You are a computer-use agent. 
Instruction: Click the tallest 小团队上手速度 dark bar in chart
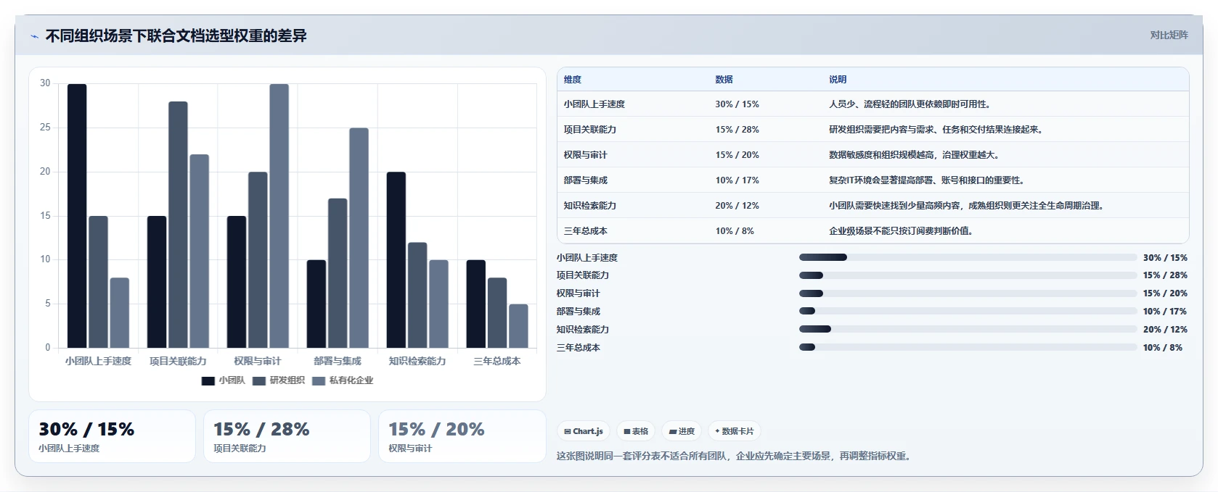77,216
